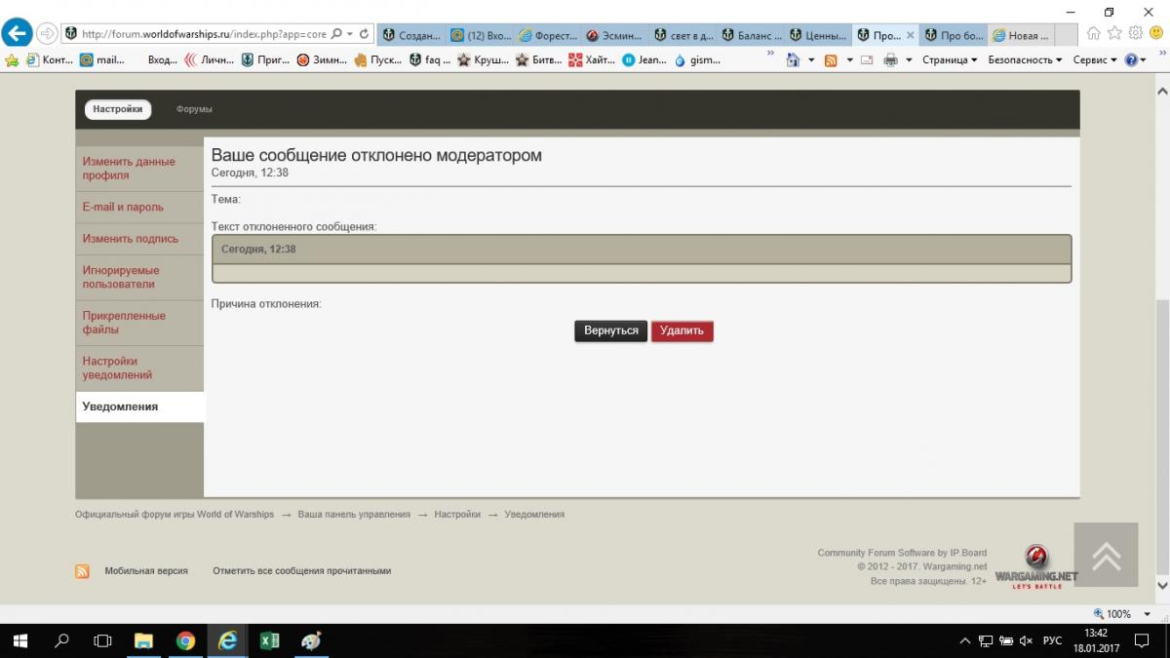Open the browser home icon
Screen dimensions: 1170x658
[1093, 34]
